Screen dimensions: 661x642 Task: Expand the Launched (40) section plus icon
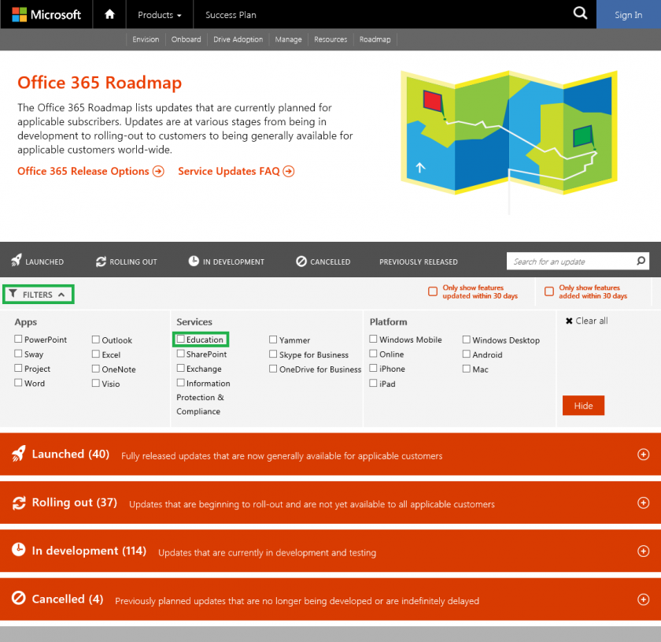point(644,455)
